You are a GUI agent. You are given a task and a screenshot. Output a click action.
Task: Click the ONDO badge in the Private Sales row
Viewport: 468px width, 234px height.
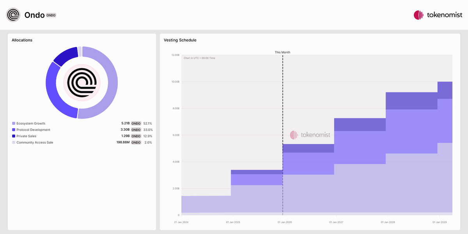136,136
